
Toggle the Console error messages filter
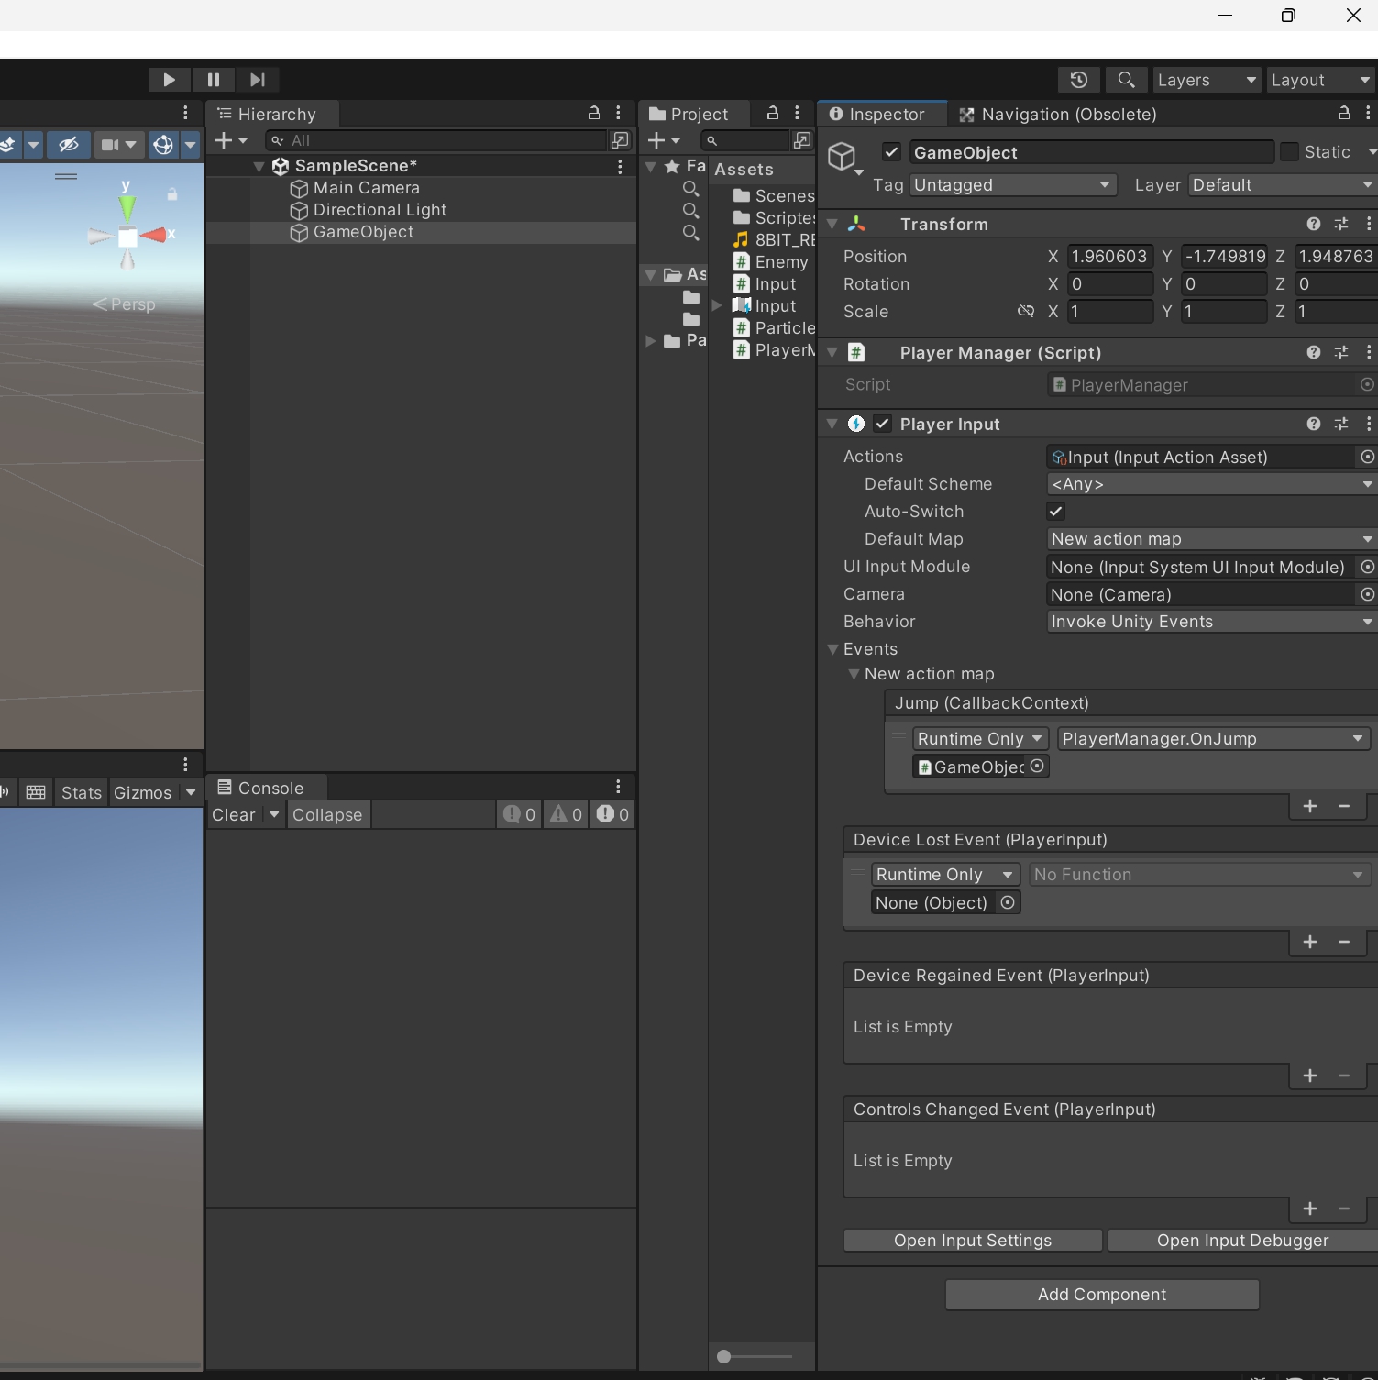612,814
